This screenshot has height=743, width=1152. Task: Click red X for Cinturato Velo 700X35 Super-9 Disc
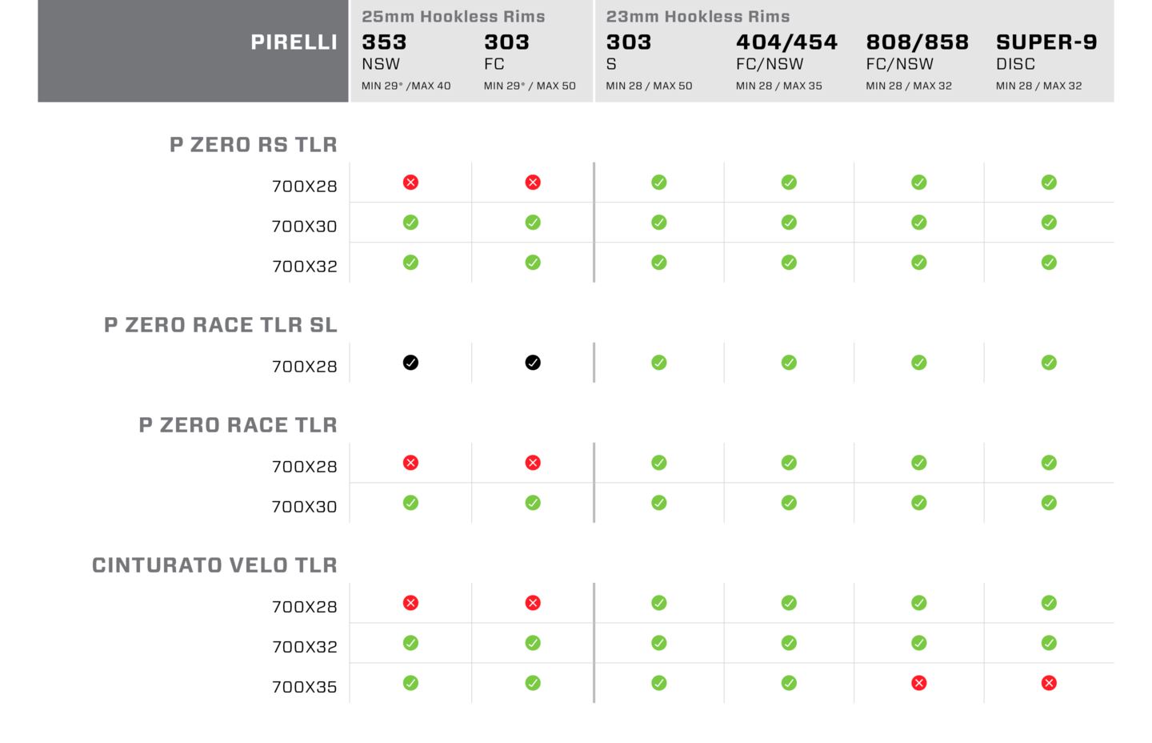(1049, 683)
